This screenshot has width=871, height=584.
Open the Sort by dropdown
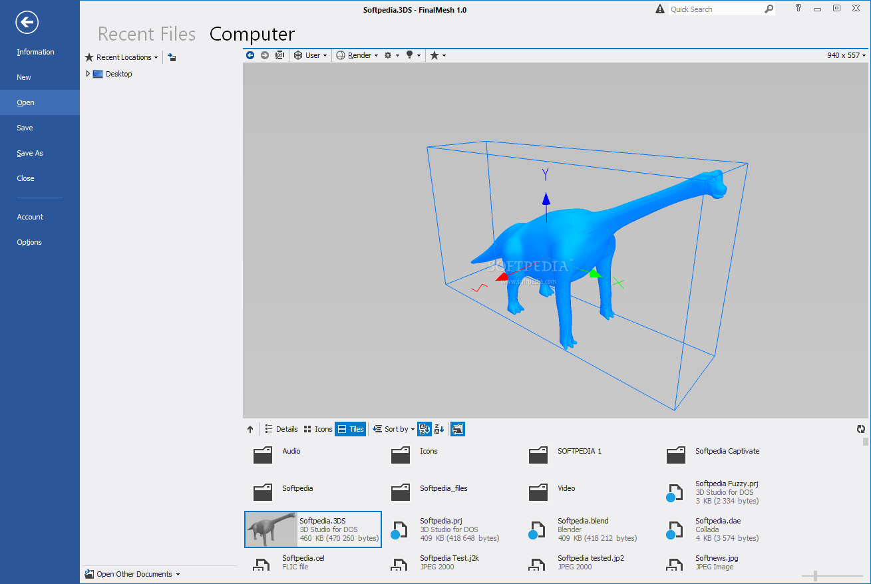click(x=394, y=429)
